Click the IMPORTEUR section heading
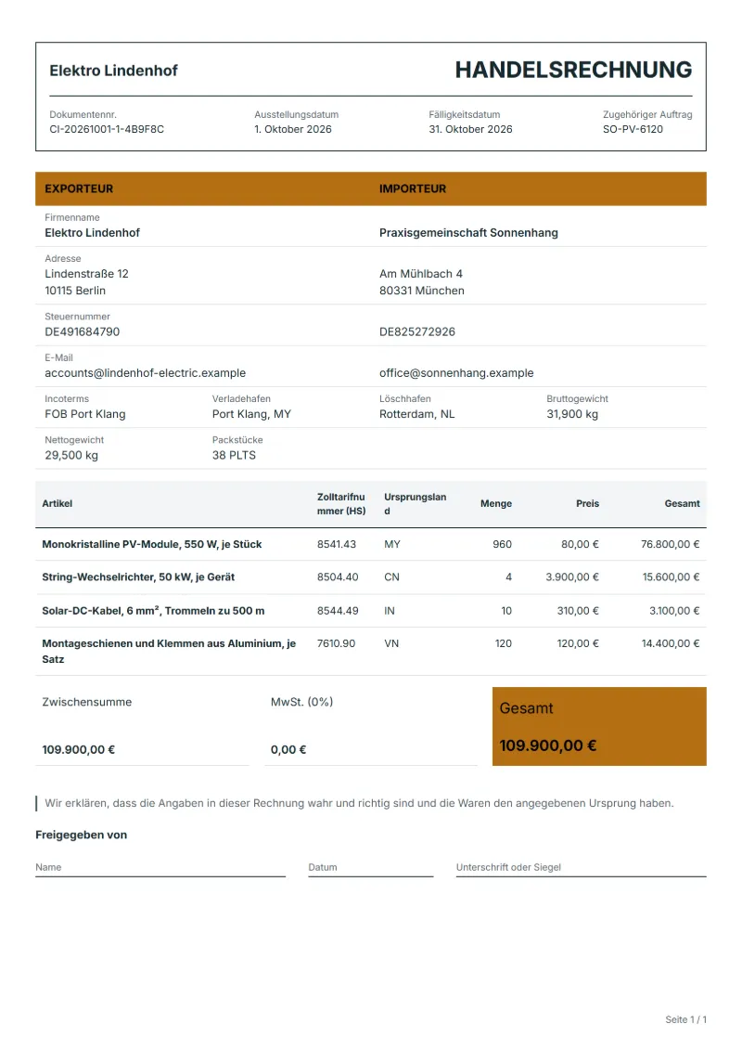 (413, 188)
